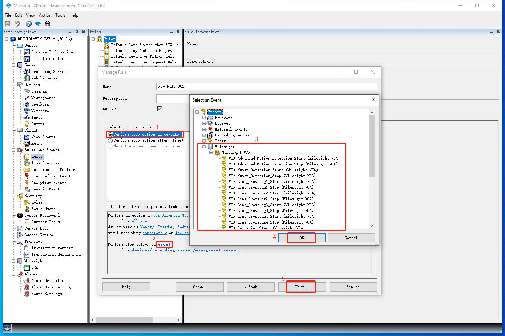The image size is (505, 336).
Task: Click the Time Profiles clock icon
Action: [x=27, y=163]
